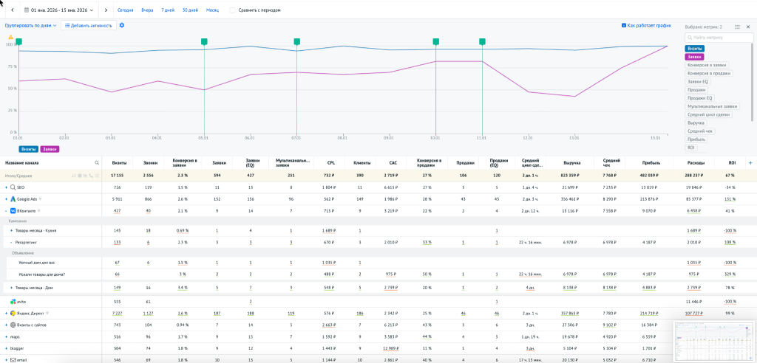Click 'Добавить активность' button
The height and width of the screenshot is (363, 757).
89,25
